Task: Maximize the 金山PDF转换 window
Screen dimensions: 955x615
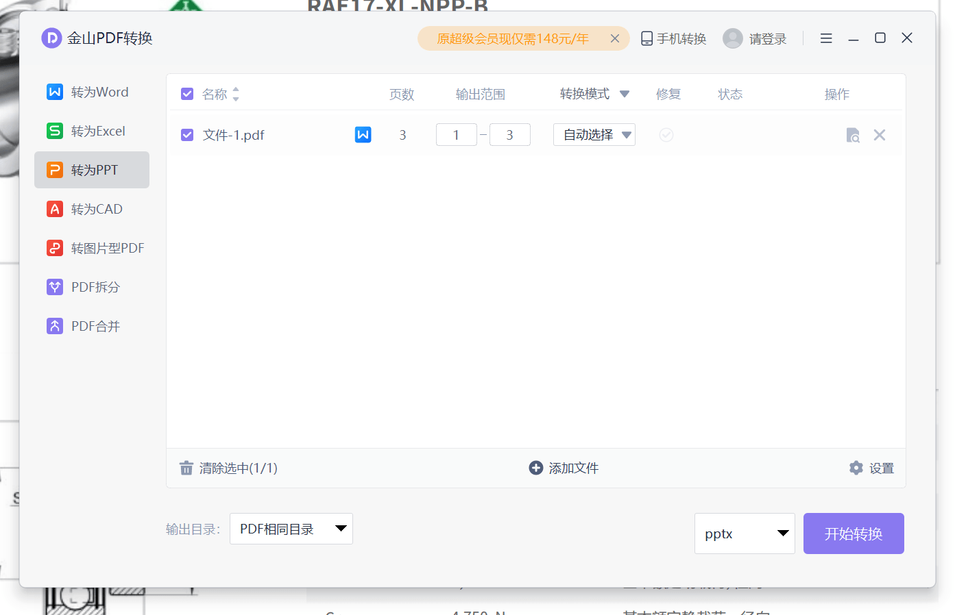Action: pyautogui.click(x=880, y=38)
